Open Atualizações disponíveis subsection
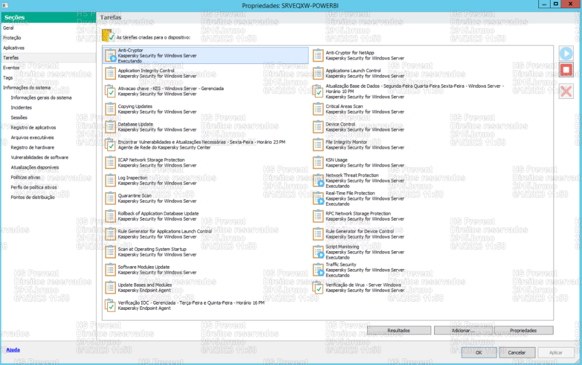 coord(35,168)
